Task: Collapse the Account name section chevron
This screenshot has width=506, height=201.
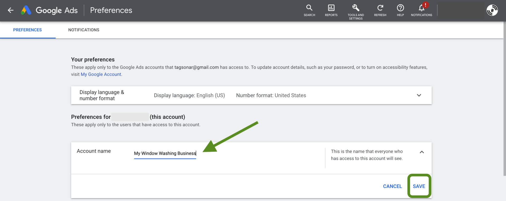Action: pyautogui.click(x=422, y=152)
